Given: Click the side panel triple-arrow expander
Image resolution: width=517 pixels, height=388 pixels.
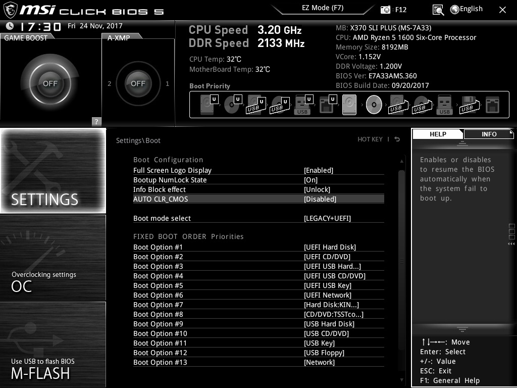Looking at the screenshot, I should click(x=511, y=244).
